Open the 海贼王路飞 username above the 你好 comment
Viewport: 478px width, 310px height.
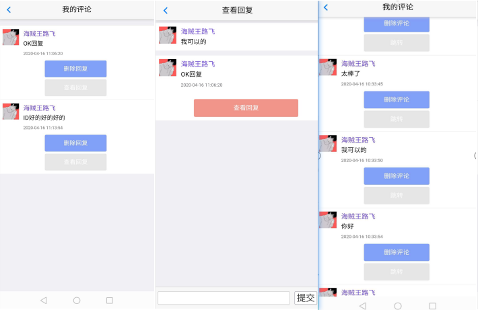pos(358,217)
